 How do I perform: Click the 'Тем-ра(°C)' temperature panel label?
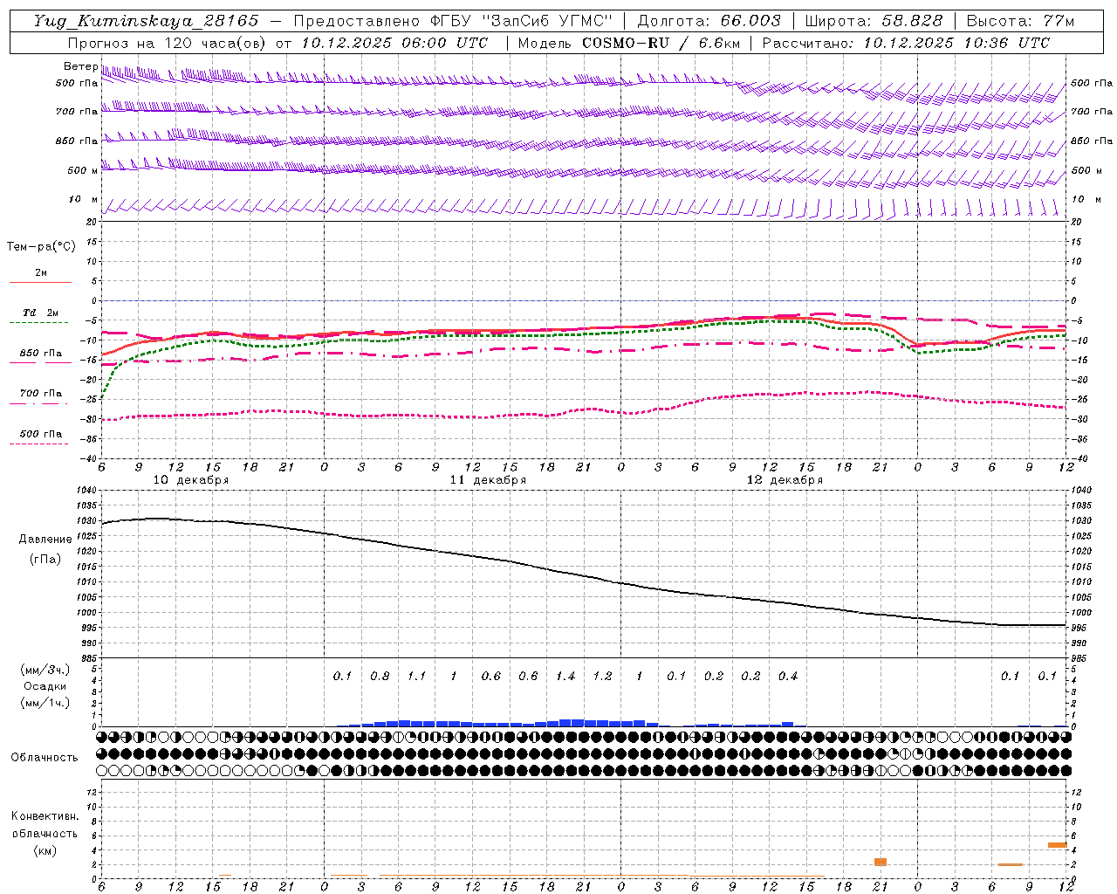pyautogui.click(x=41, y=247)
